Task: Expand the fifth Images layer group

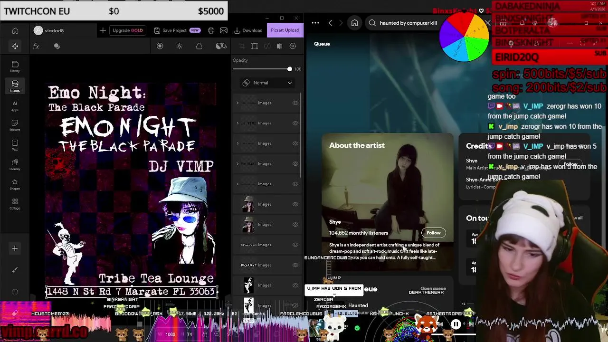Action: pyautogui.click(x=238, y=184)
